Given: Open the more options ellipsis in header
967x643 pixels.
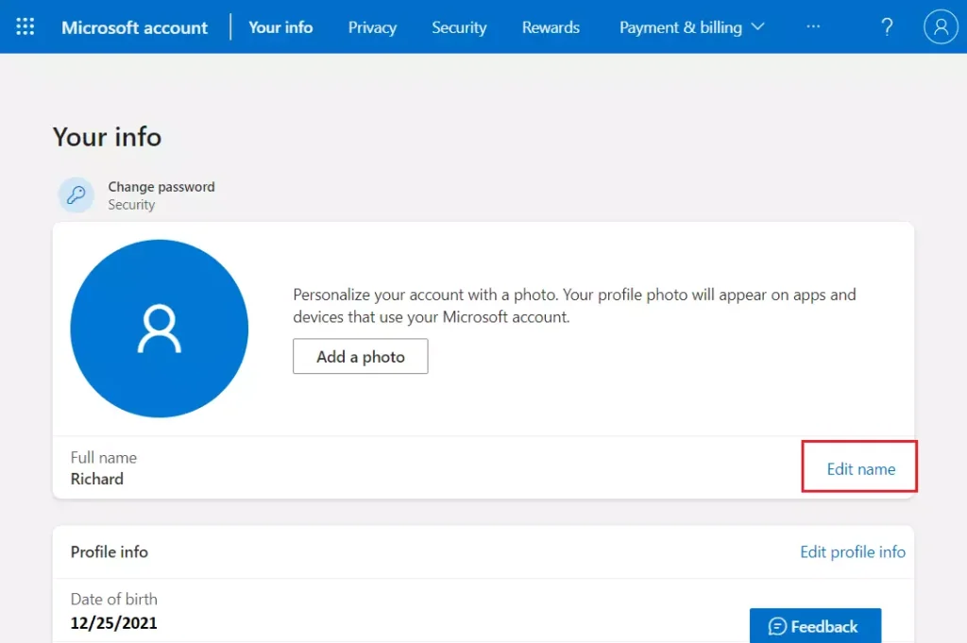Looking at the screenshot, I should click(x=813, y=26).
